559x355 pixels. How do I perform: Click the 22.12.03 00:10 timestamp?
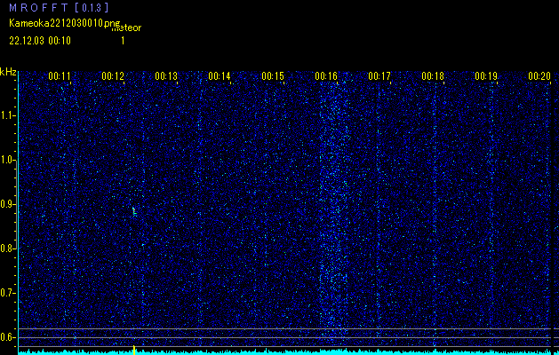(40, 41)
